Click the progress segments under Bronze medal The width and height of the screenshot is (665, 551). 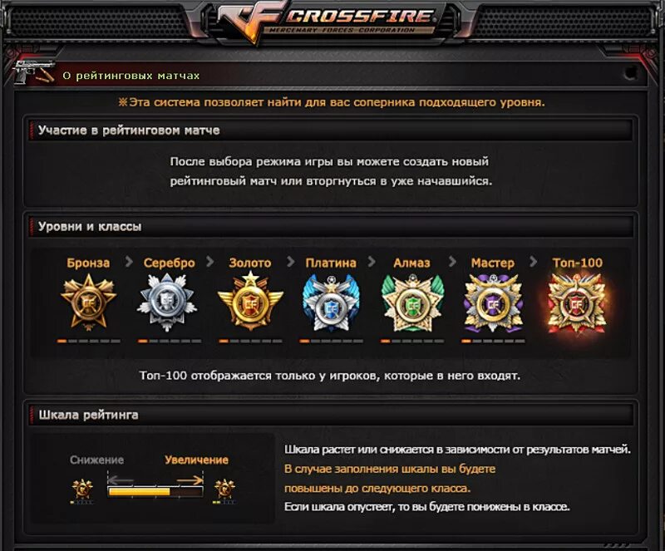(89, 341)
